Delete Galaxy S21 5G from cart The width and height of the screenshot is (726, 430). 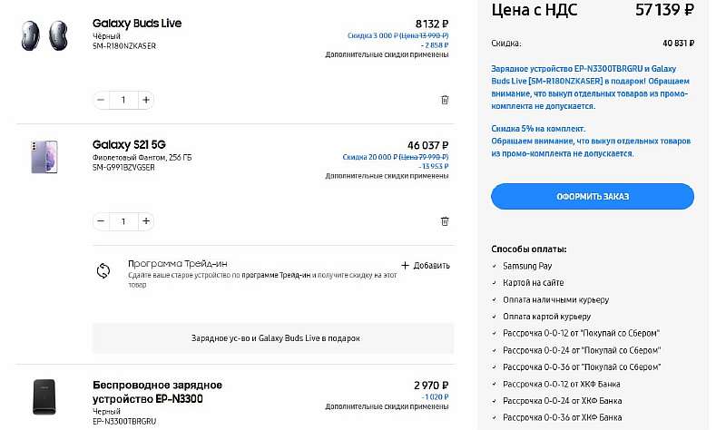tap(445, 220)
